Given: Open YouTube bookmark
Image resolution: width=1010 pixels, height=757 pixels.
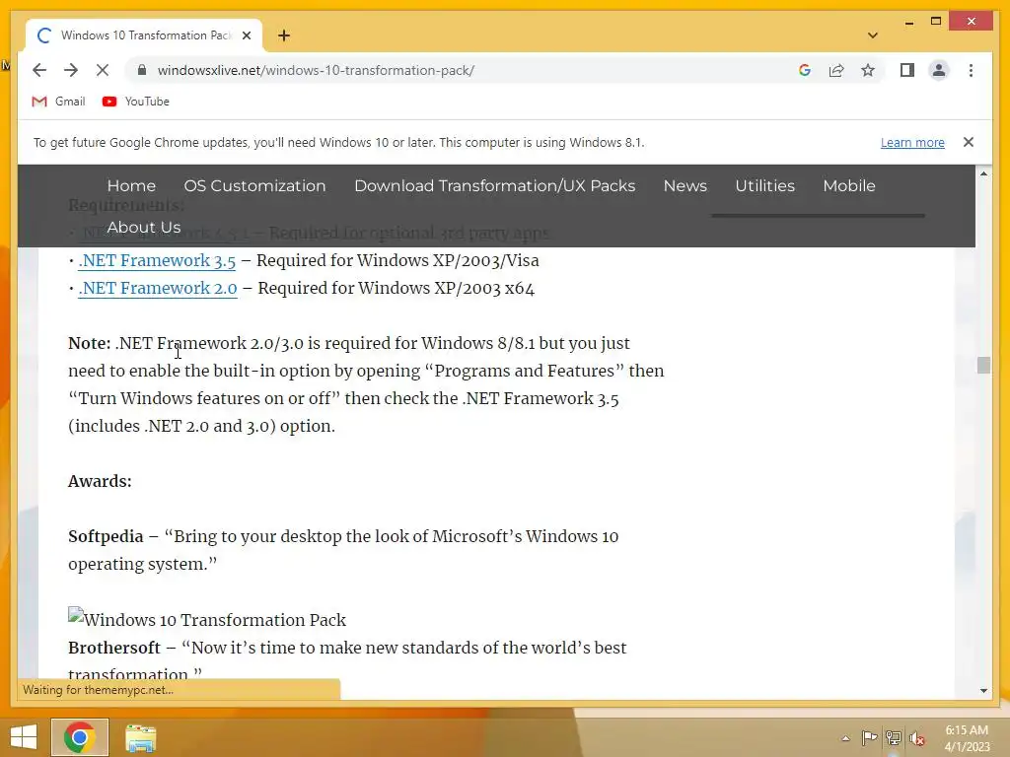Looking at the screenshot, I should [x=136, y=102].
